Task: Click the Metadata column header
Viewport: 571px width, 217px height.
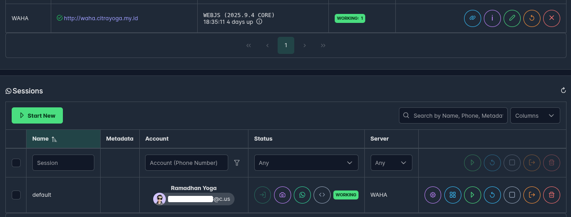Action: [120, 139]
